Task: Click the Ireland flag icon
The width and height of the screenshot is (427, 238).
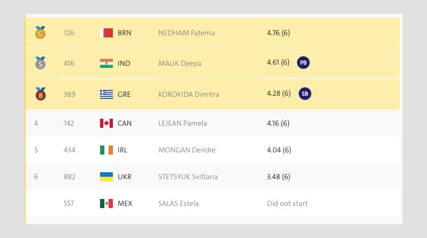Action: [106, 150]
